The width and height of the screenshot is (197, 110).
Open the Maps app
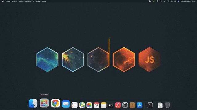tap(82, 105)
